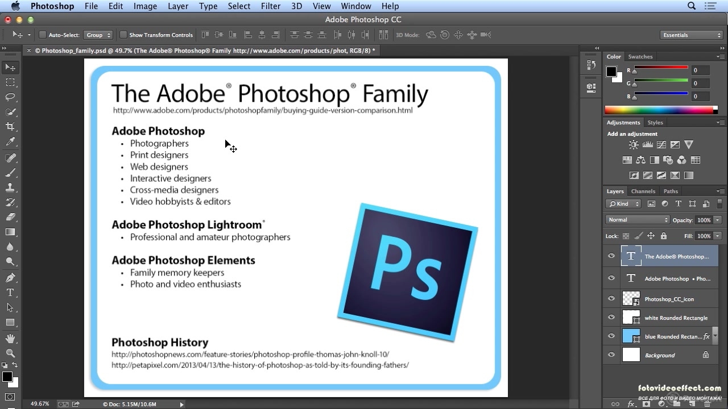Select the Gradient tool
This screenshot has width=728, height=409.
point(10,232)
